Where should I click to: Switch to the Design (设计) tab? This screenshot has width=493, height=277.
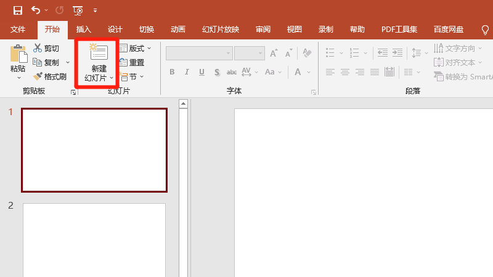(x=115, y=30)
